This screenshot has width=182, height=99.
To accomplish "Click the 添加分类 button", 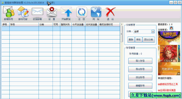I will (149, 39).
